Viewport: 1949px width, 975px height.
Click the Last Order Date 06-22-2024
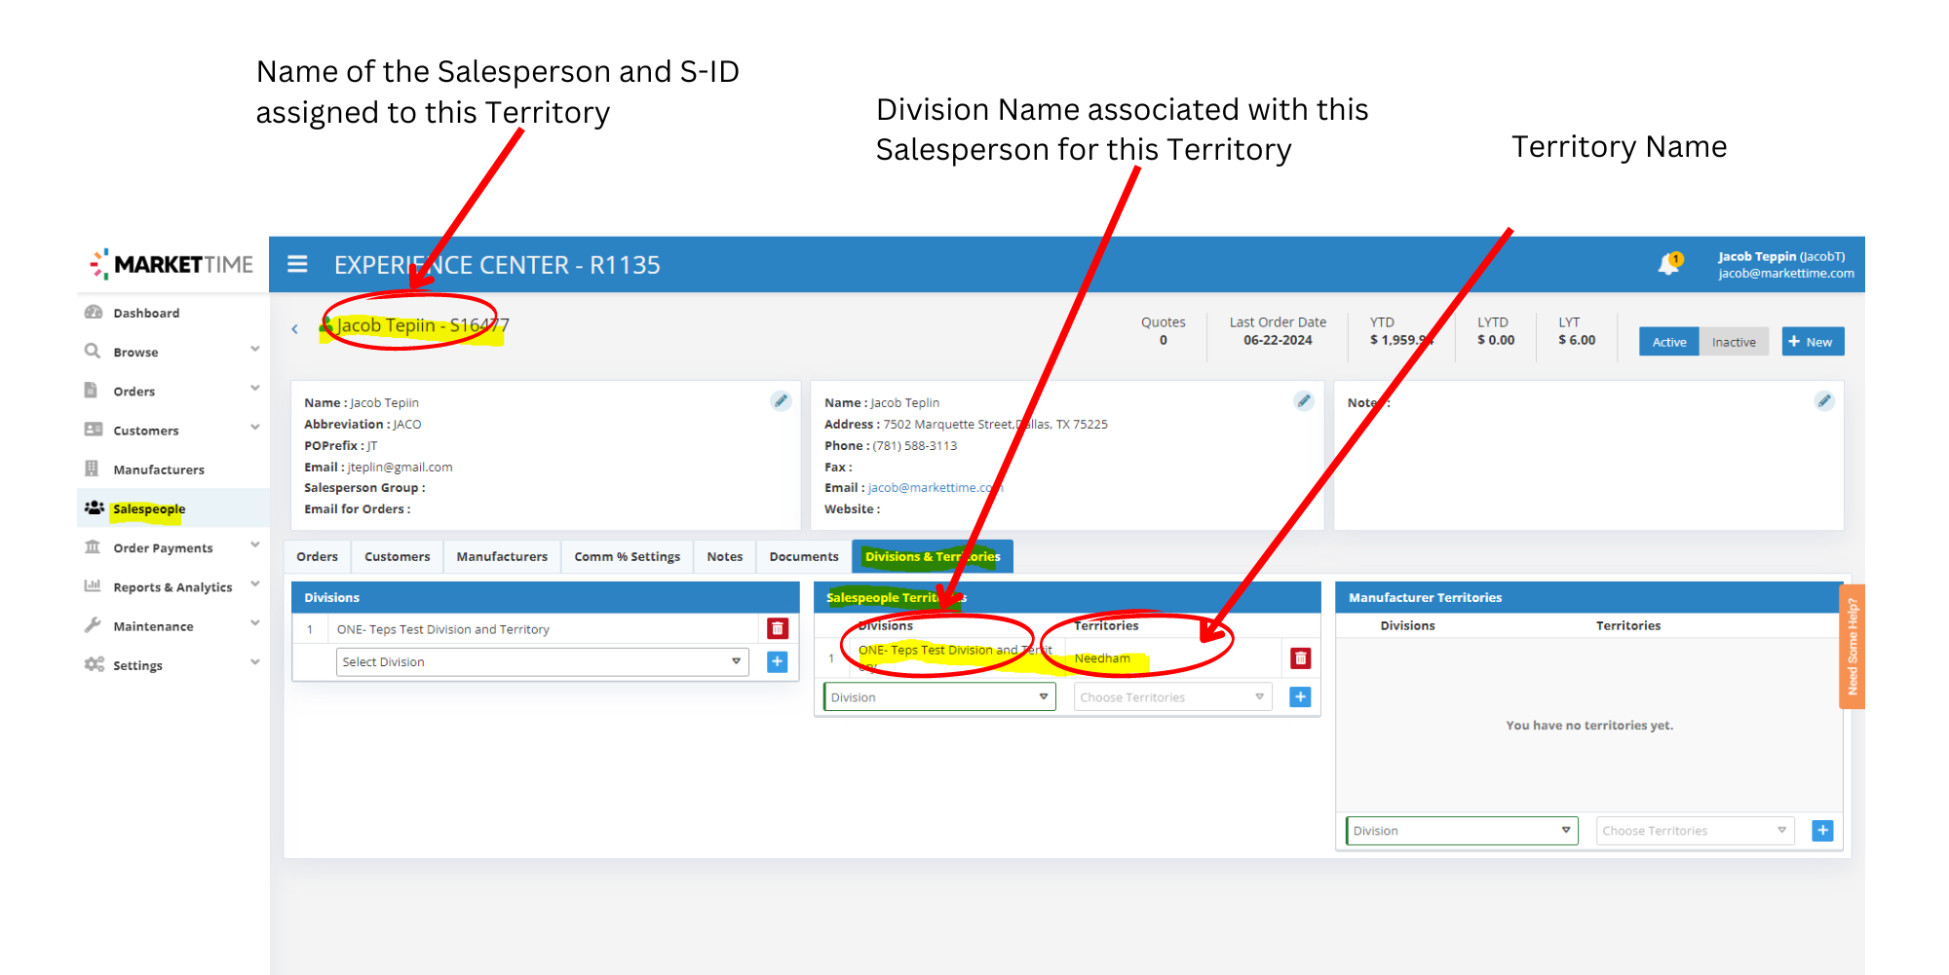pyautogui.click(x=1278, y=340)
